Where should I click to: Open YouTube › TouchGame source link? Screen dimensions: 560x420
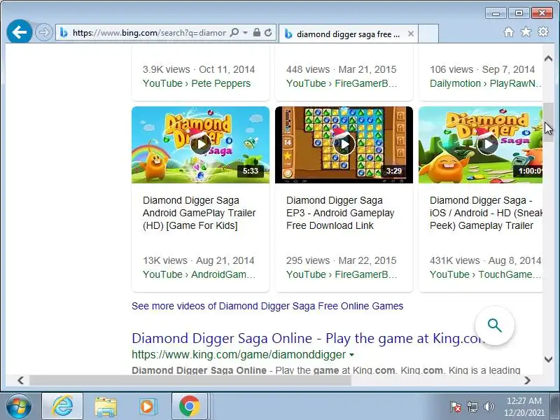[486, 274]
